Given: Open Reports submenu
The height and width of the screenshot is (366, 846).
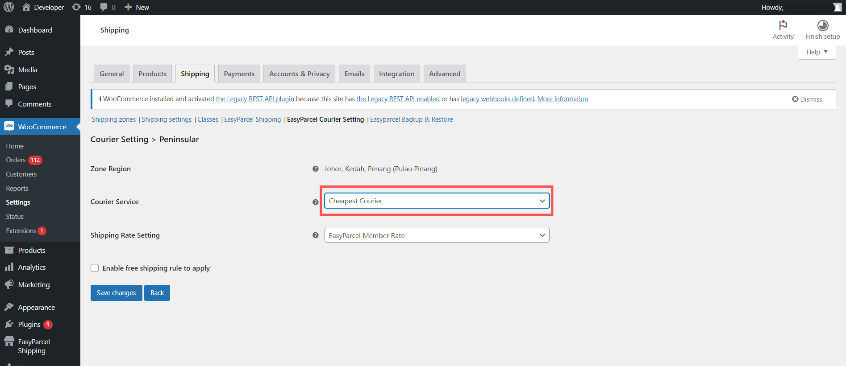Looking at the screenshot, I should (17, 189).
